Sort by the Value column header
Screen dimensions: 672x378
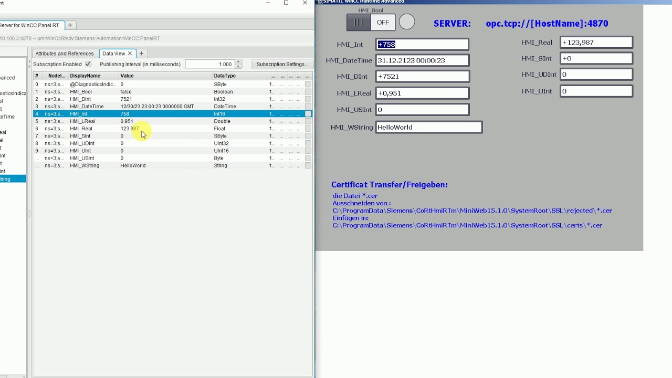[165, 76]
